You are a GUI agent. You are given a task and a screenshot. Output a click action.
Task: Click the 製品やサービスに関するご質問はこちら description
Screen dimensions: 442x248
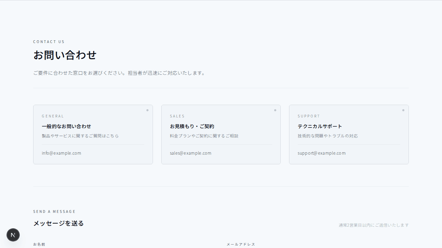pyautogui.click(x=80, y=136)
